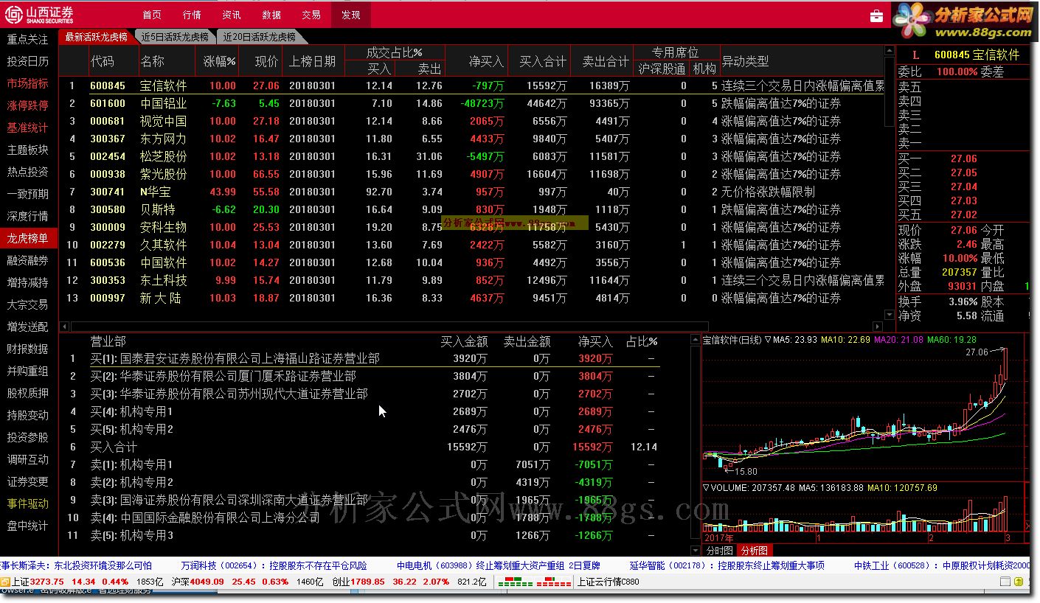Open the 数据 menu

coord(271,15)
